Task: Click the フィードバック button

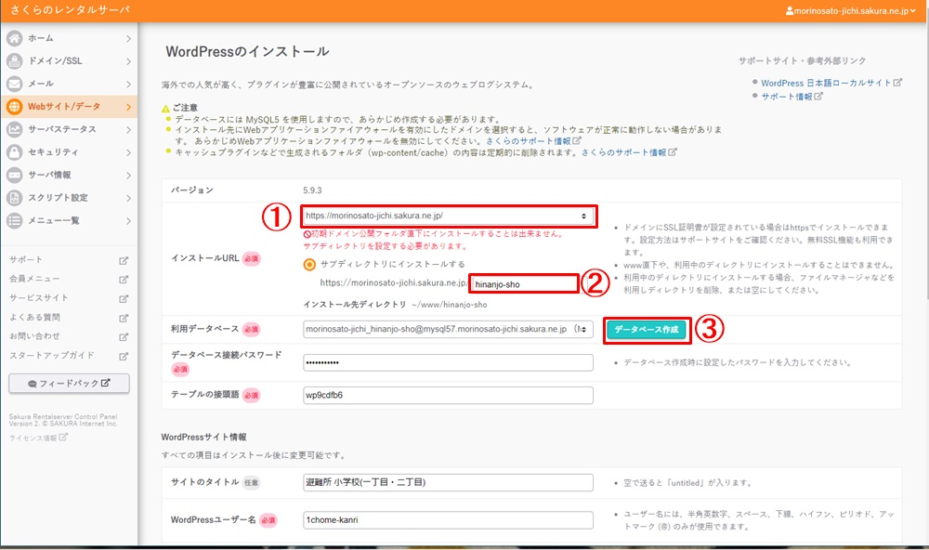Action: click(x=70, y=383)
